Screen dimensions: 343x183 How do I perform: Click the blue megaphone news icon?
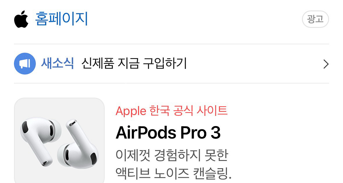(x=25, y=64)
